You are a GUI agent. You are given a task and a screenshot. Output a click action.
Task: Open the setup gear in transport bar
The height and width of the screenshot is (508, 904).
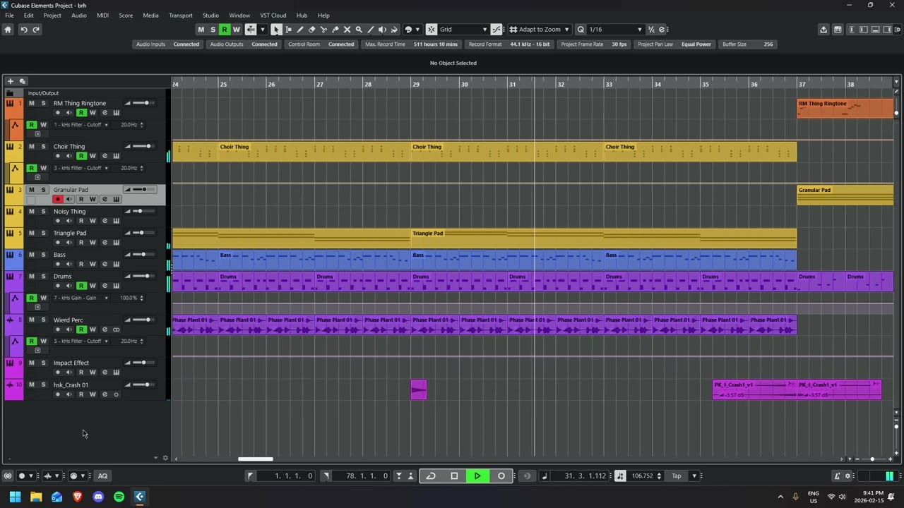point(848,476)
